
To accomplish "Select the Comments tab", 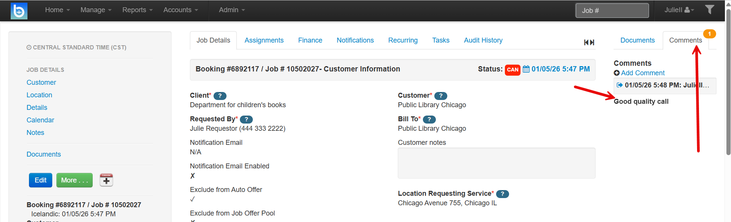I will click(x=686, y=40).
